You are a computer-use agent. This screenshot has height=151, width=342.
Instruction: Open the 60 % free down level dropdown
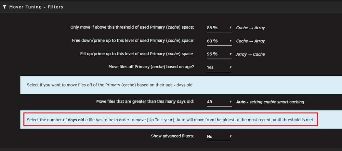pyautogui.click(x=219, y=41)
